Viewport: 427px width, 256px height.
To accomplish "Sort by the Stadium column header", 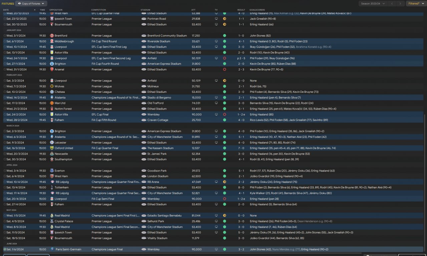I will tap(145, 10).
